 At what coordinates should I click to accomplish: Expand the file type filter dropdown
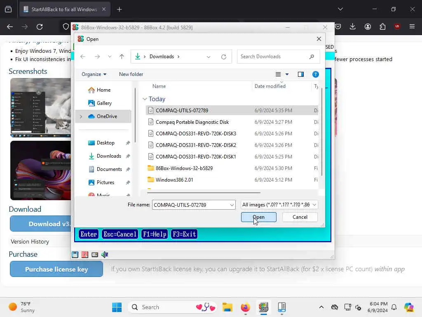click(x=314, y=205)
